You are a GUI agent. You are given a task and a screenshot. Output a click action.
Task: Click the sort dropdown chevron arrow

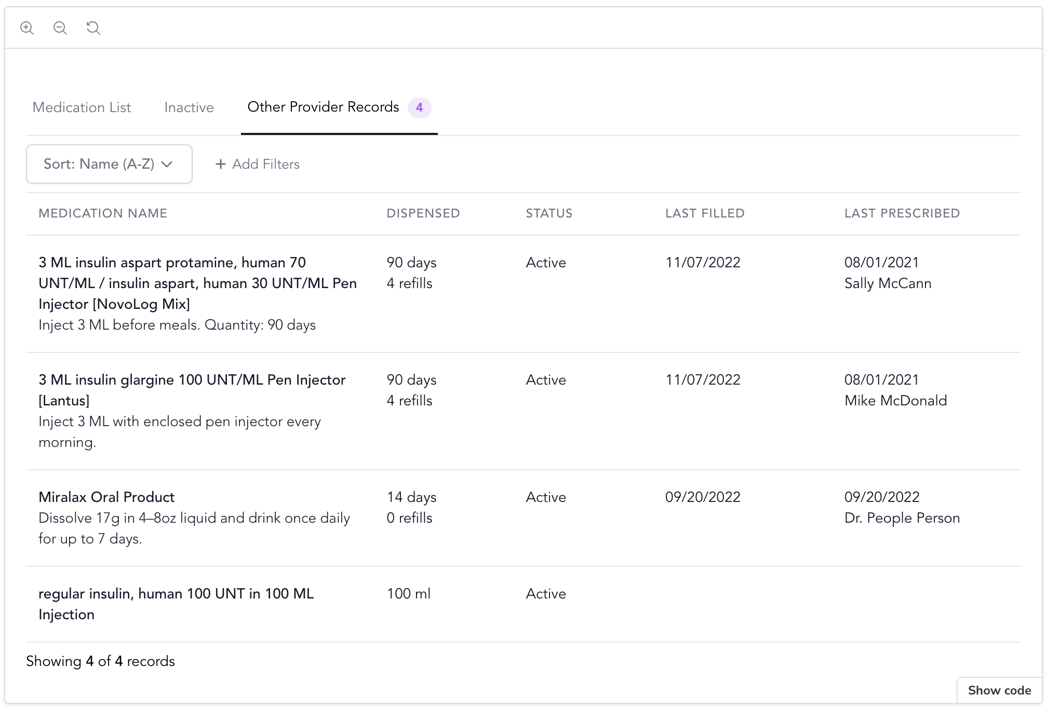(167, 164)
